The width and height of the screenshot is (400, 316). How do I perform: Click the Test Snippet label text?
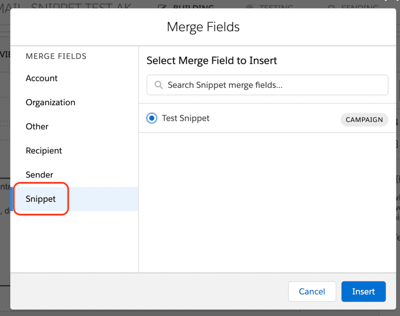click(x=186, y=118)
